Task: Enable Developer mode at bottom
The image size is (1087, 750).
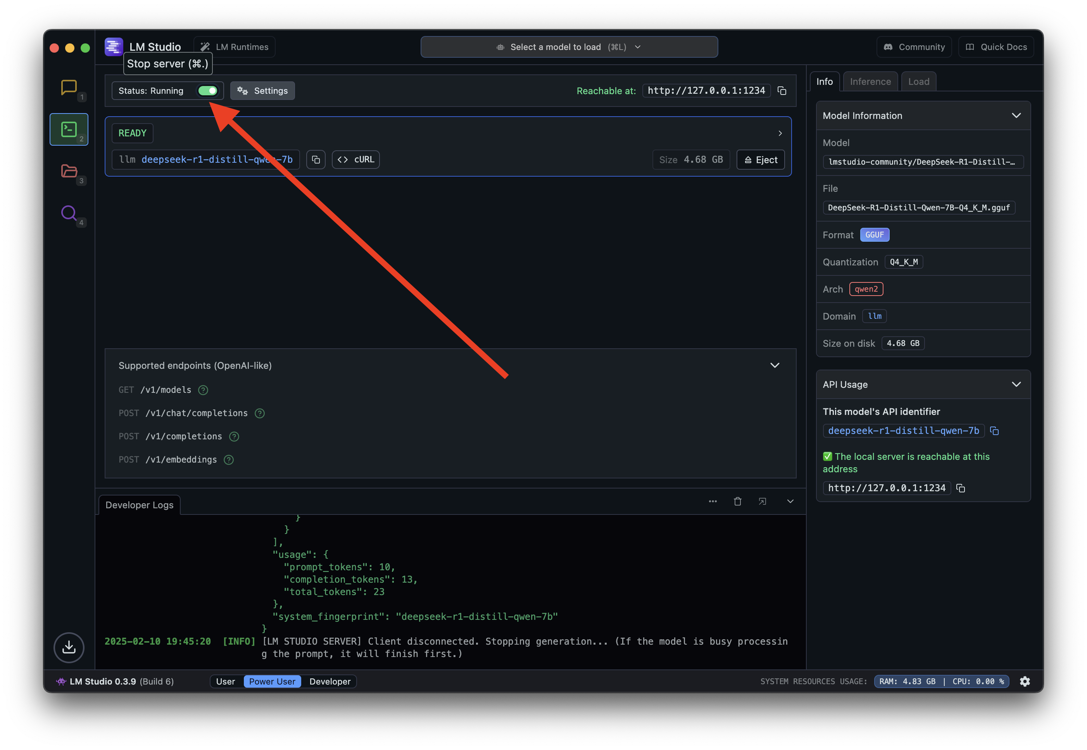Action: point(330,681)
